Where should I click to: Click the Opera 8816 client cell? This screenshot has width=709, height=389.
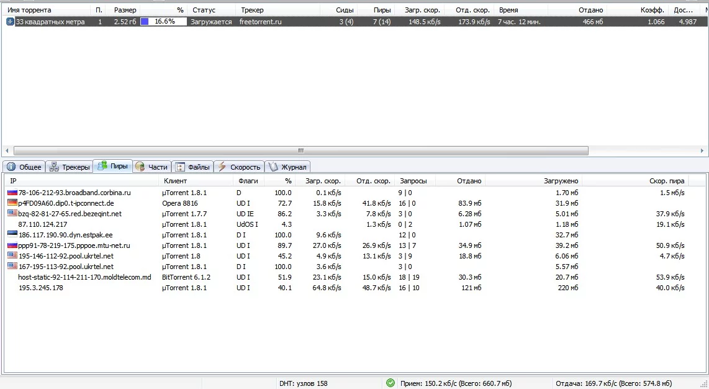click(180, 203)
